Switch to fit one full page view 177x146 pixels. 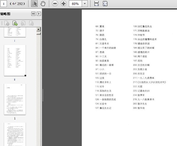tap(105, 4)
